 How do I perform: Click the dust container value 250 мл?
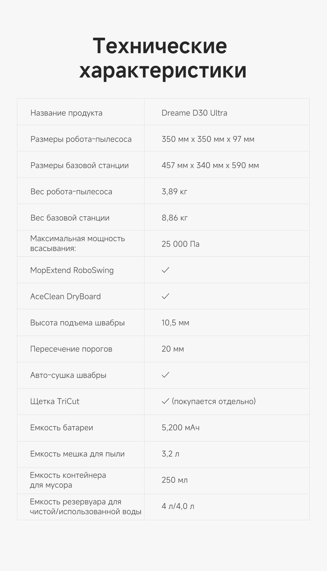pyautogui.click(x=174, y=480)
